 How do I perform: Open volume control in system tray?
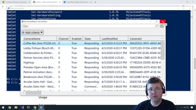click(x=185, y=107)
